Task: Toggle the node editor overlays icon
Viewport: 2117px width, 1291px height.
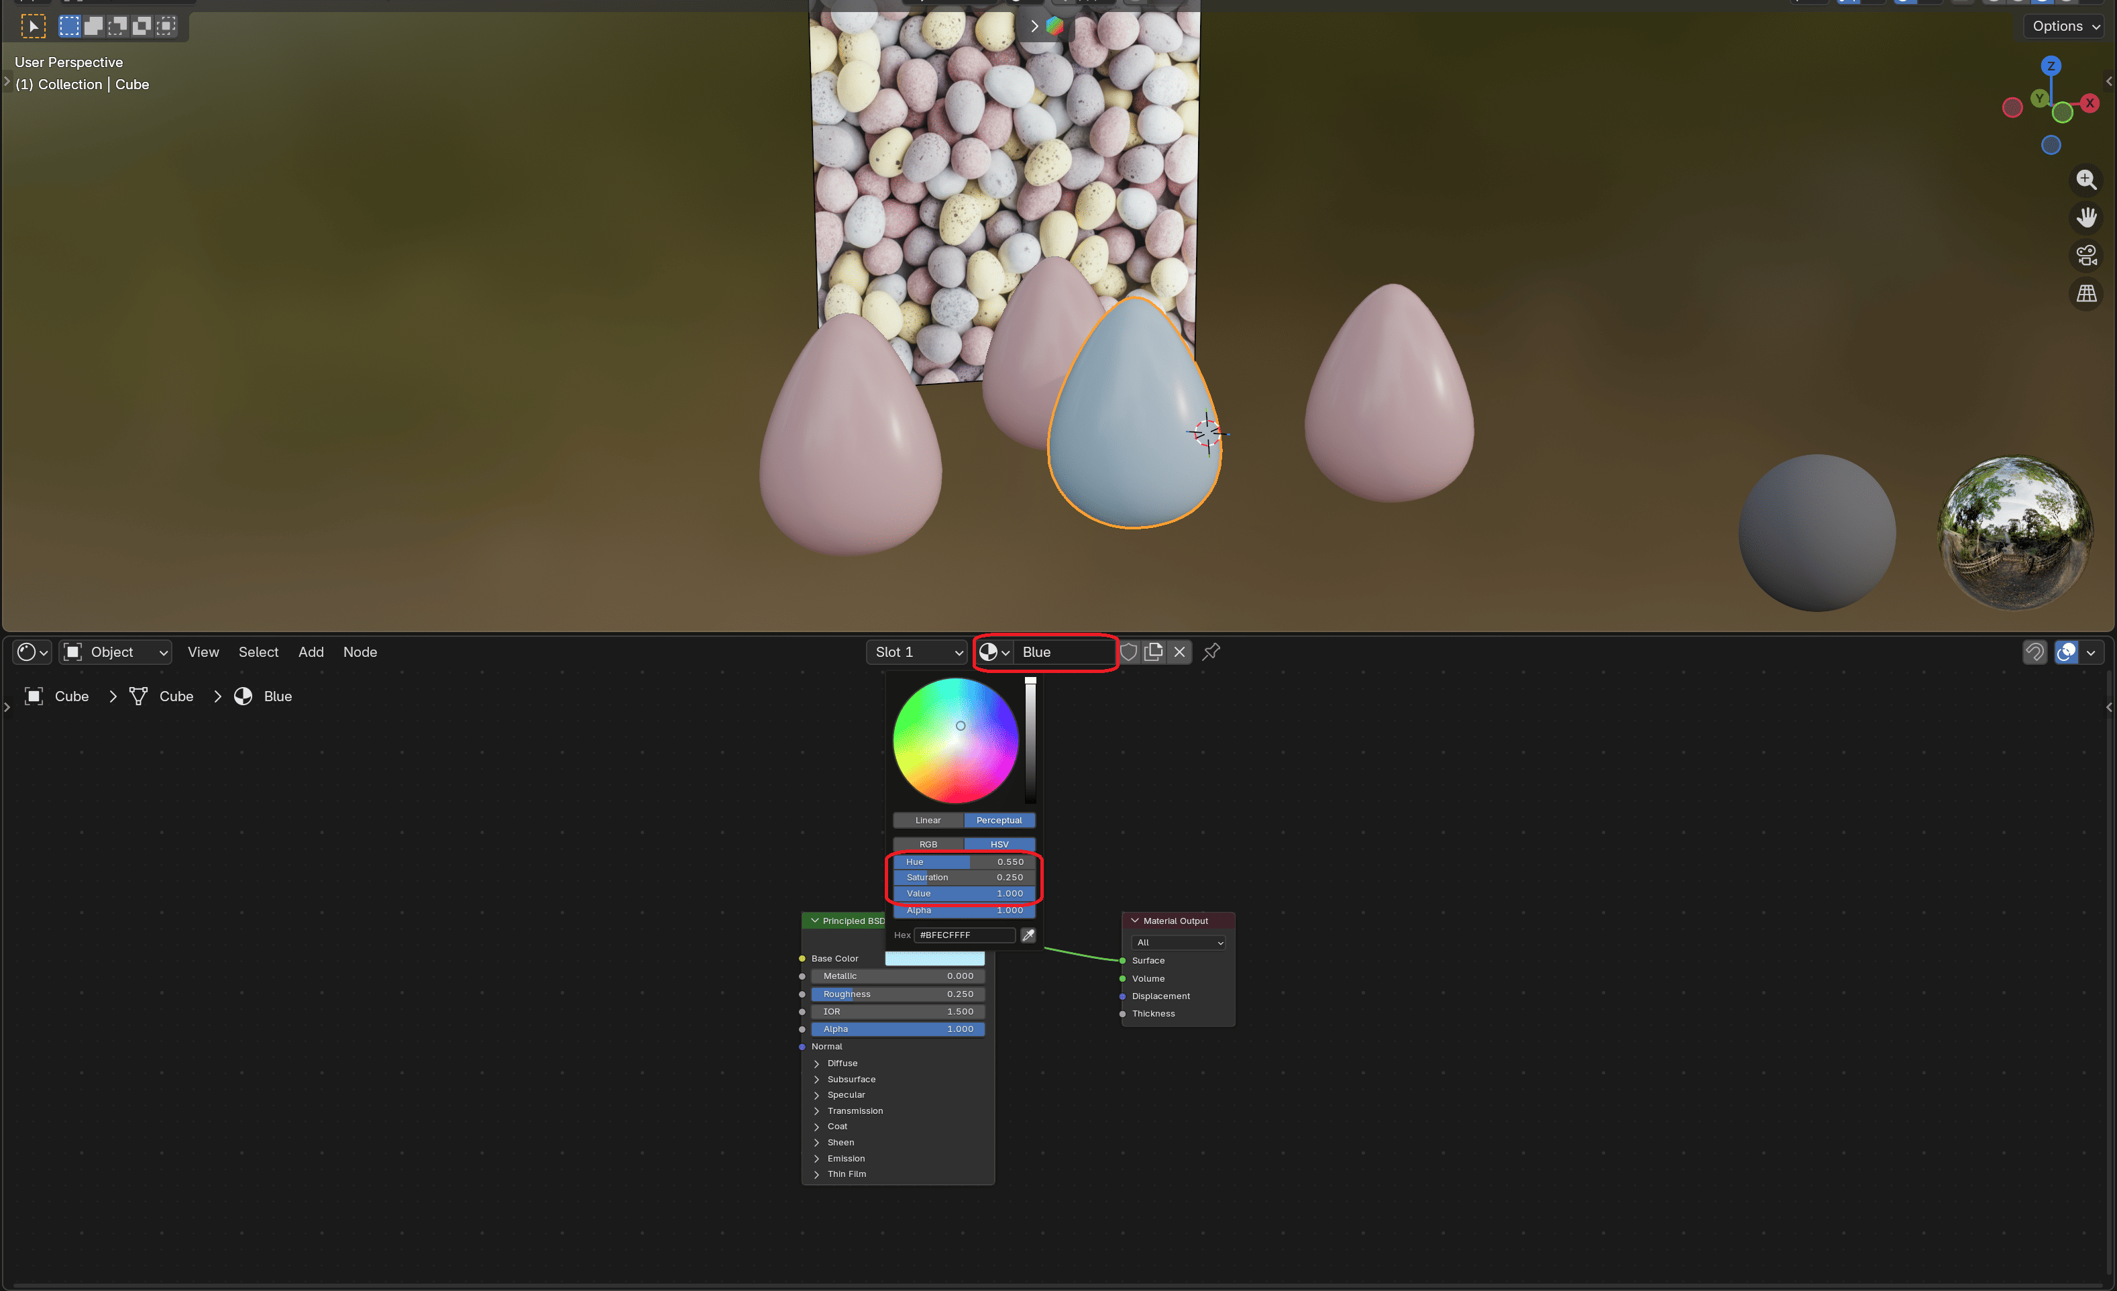Action: coord(2066,652)
